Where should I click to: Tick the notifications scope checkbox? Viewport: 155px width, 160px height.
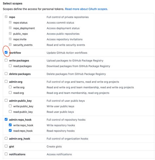coord(6,154)
